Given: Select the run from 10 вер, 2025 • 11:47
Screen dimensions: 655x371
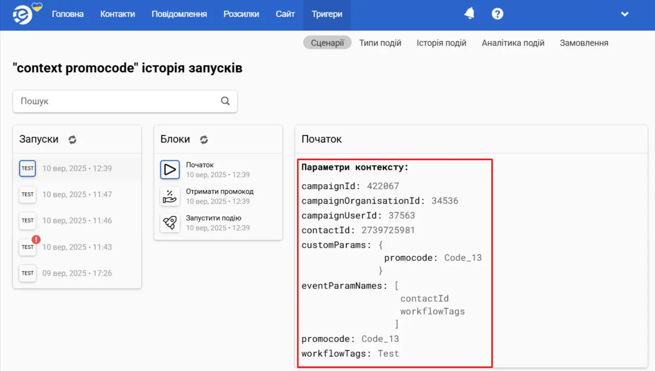Looking at the screenshot, I should point(77,195).
